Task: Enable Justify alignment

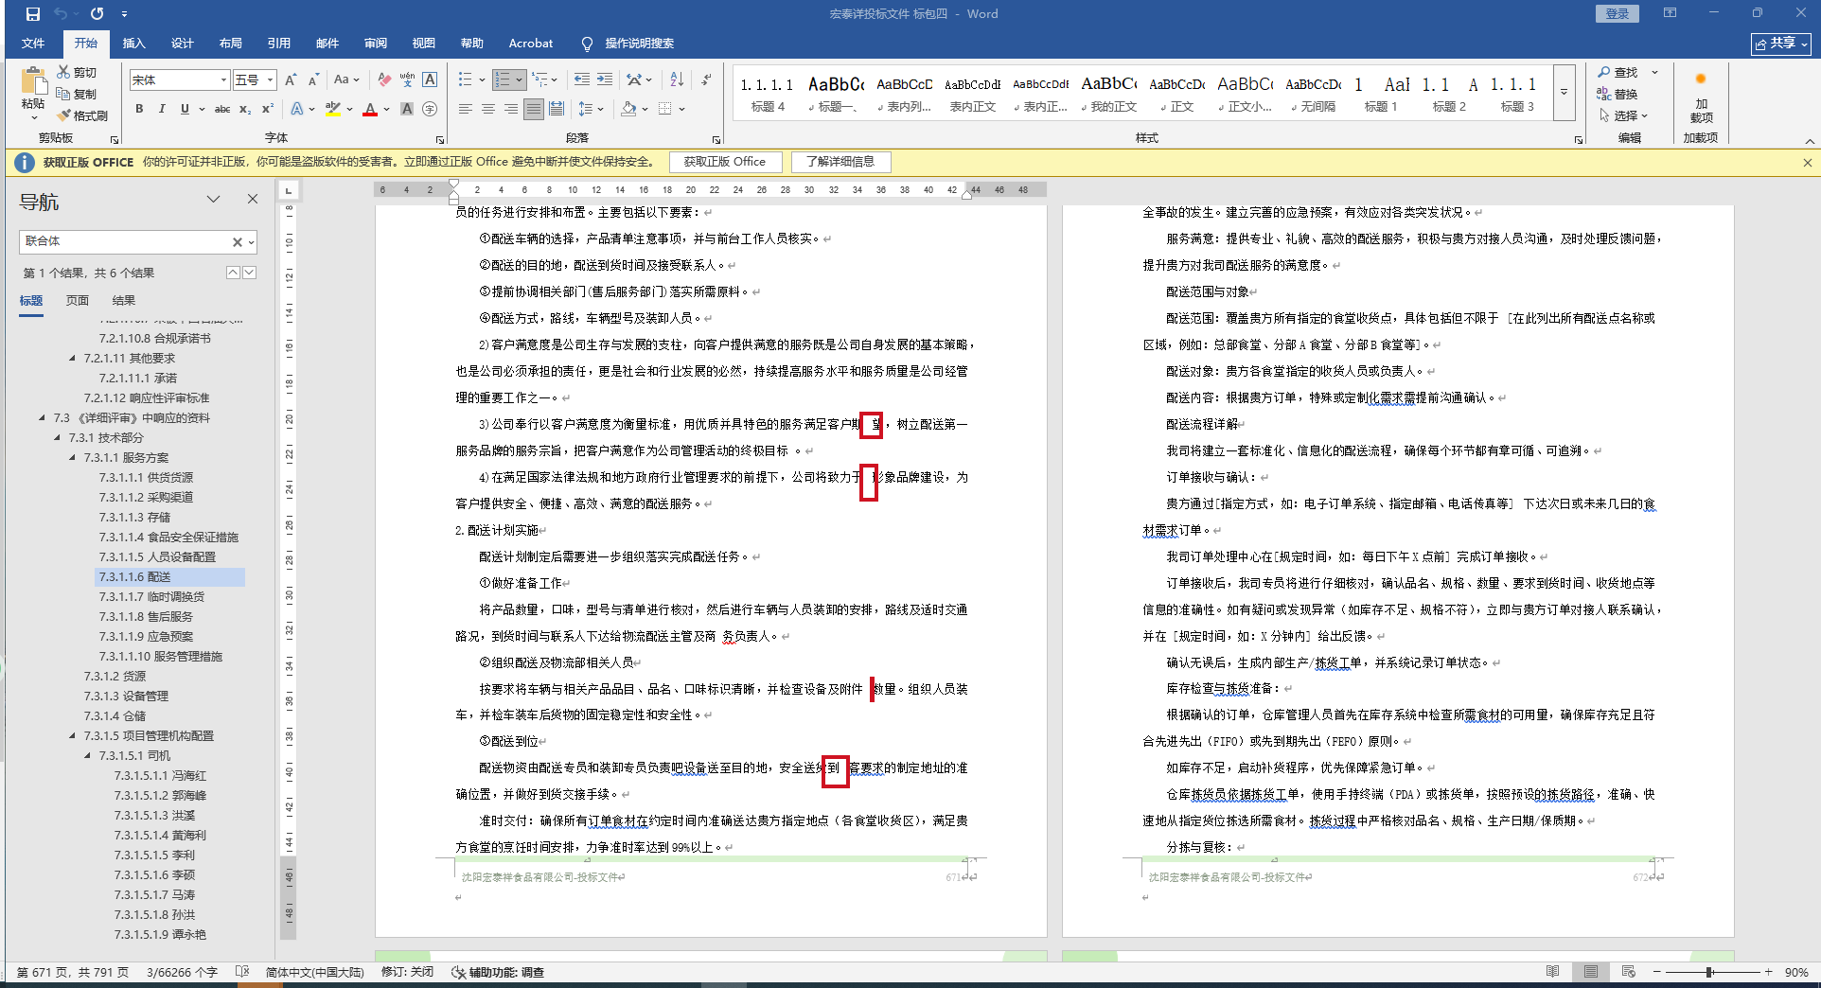Action: pyautogui.click(x=534, y=109)
